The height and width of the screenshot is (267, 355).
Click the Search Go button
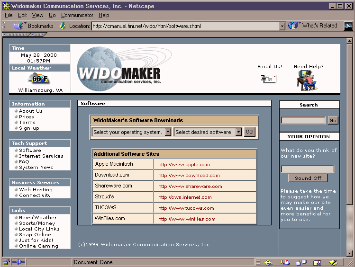333,120
